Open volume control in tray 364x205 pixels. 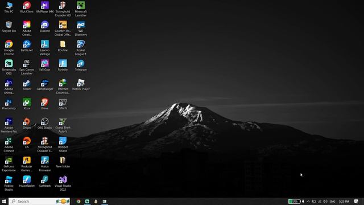click(x=325, y=201)
